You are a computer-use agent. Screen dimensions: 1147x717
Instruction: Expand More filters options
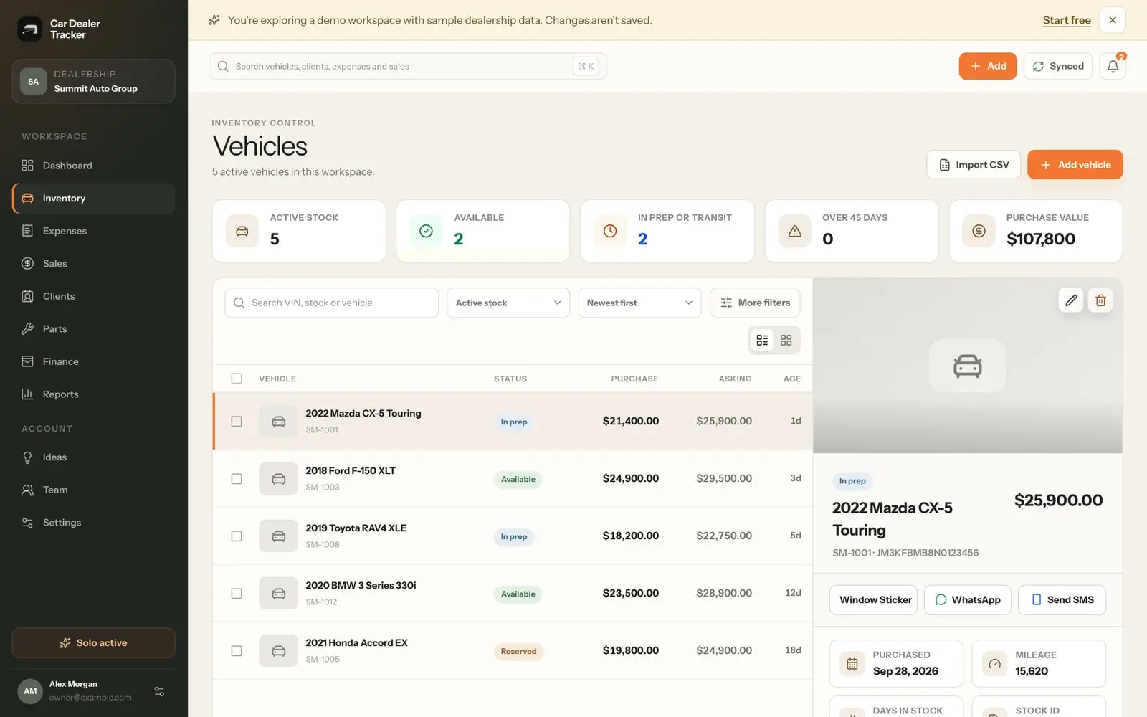pos(755,303)
